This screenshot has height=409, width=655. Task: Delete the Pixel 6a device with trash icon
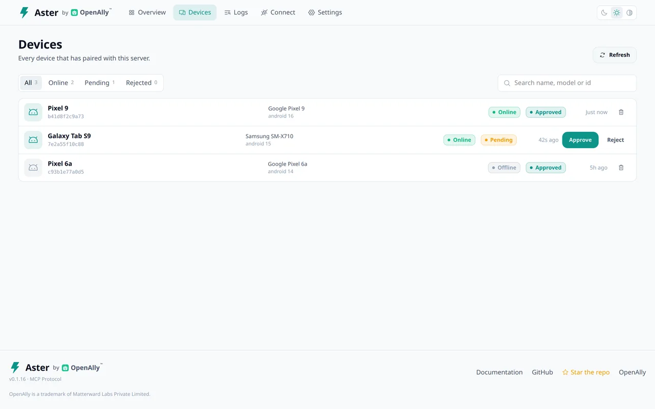(621, 168)
